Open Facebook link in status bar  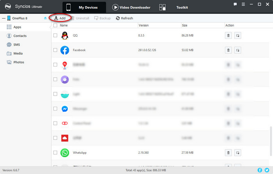260,170
